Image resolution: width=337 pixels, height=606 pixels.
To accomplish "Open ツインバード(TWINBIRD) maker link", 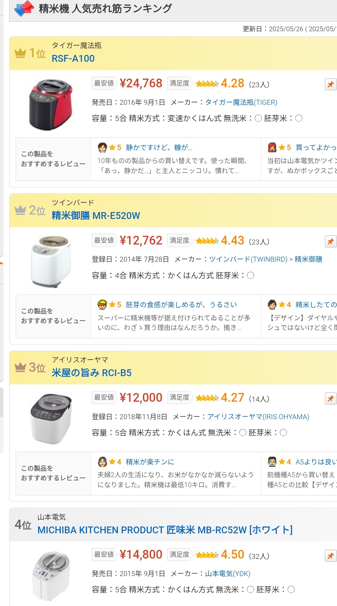I will coord(248,259).
